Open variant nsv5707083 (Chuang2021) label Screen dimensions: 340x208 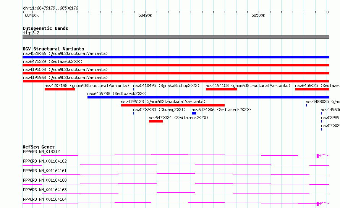[x=159, y=110]
